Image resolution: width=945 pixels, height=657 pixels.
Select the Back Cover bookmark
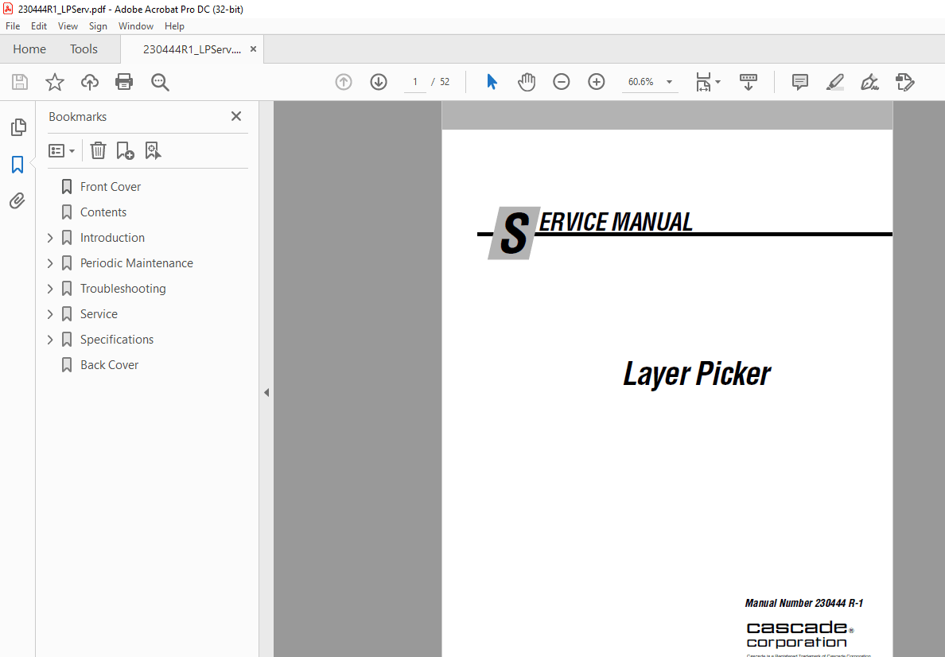pos(108,364)
